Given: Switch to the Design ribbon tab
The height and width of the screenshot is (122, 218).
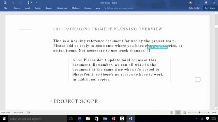Looking at the screenshot, I should tap(38, 8).
